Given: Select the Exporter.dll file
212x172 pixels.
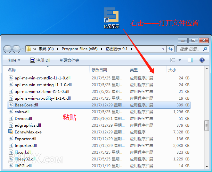Looking at the screenshot, I should [x=25, y=139].
